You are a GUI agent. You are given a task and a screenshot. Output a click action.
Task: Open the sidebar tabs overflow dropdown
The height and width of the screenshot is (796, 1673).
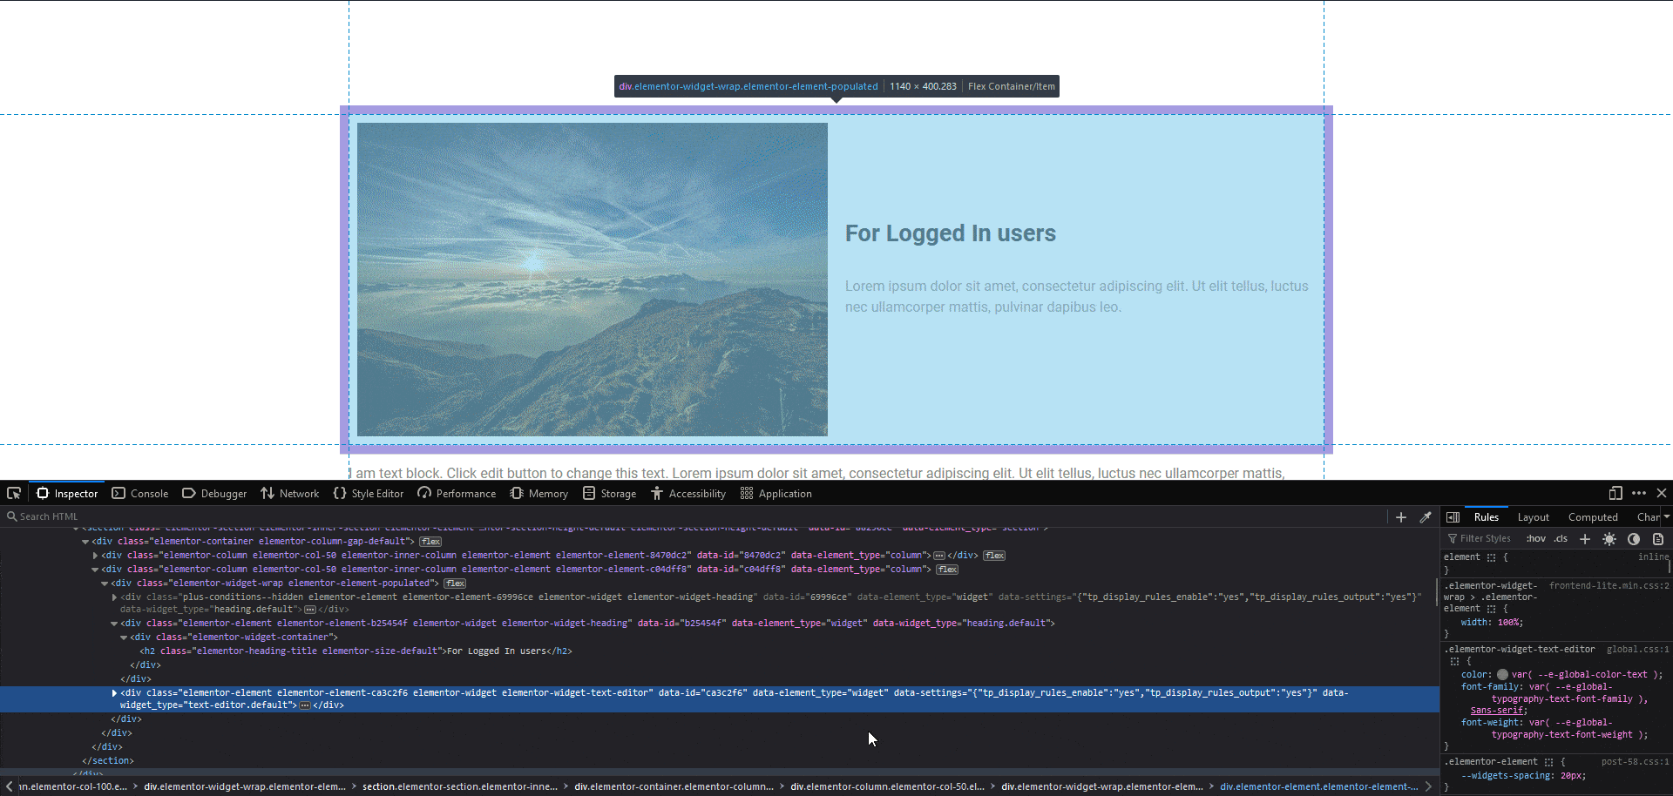click(x=1667, y=517)
